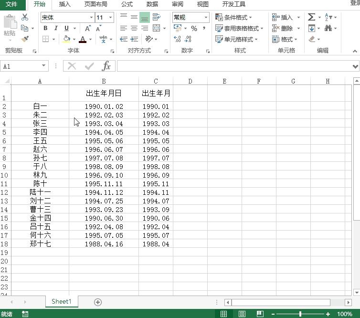Screen dimensions: 360x318
Task: Toggle center text horizontally
Action: click(x=134, y=28)
